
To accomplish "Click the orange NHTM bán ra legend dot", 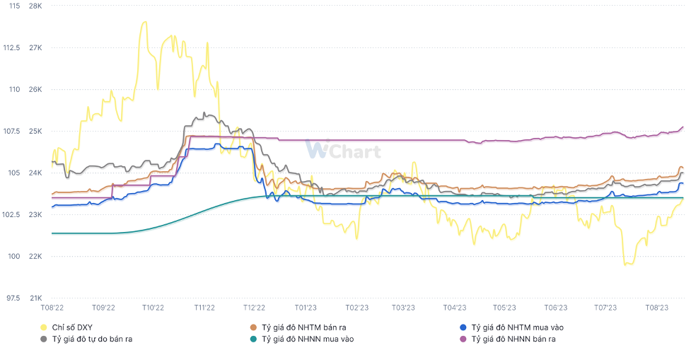I will tap(253, 327).
